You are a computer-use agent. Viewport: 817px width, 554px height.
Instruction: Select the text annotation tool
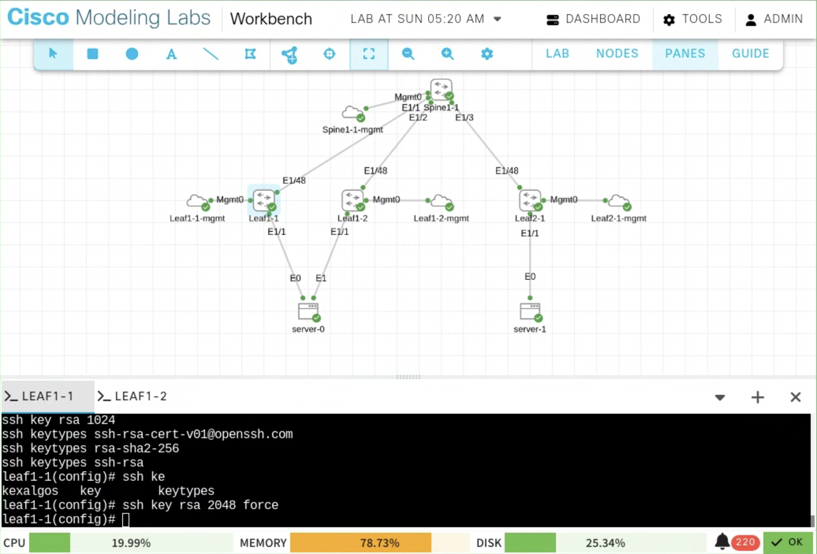(x=171, y=54)
